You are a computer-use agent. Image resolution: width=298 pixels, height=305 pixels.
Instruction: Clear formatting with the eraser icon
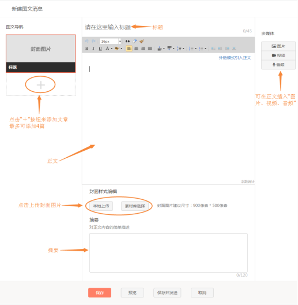[x=134, y=41]
